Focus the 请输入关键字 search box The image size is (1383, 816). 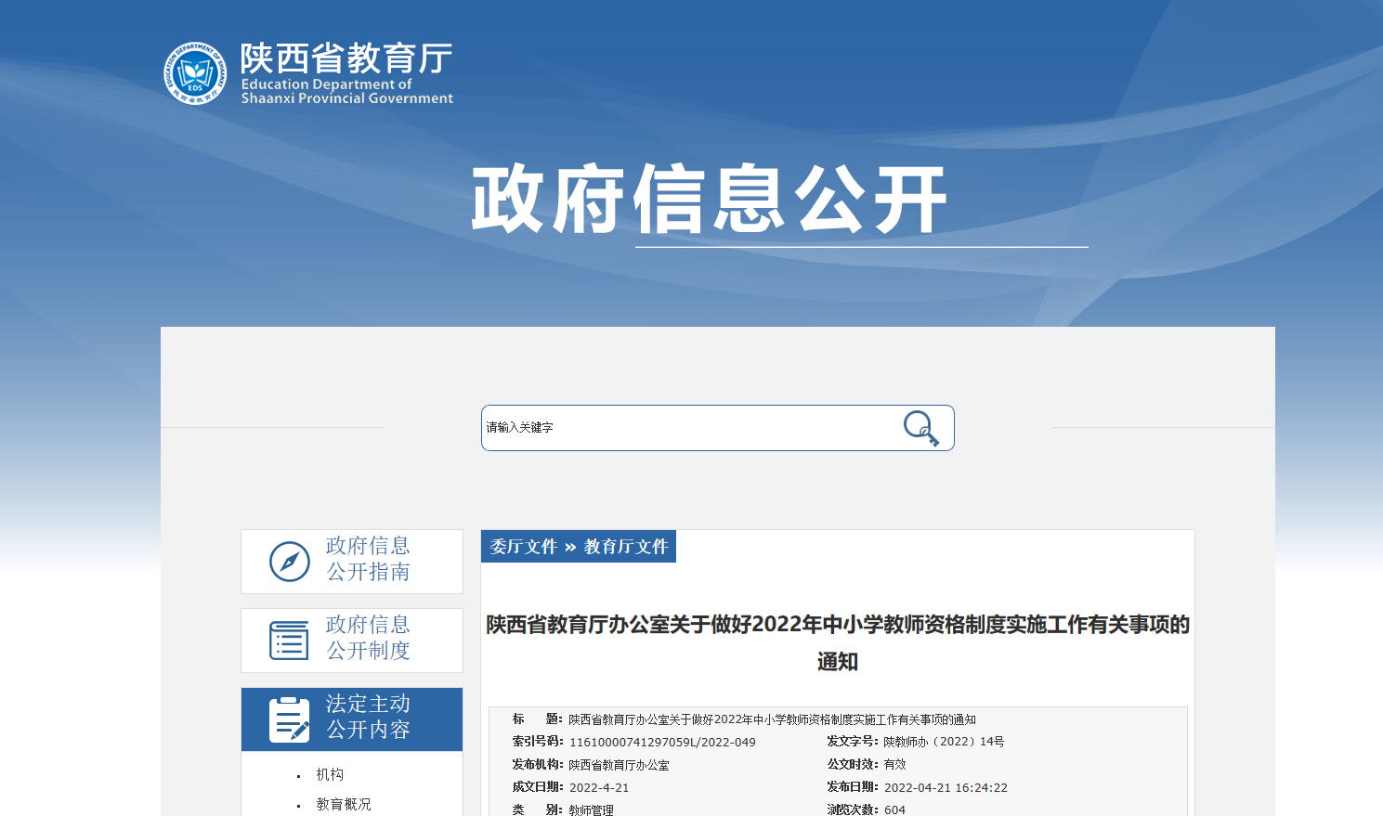[687, 428]
